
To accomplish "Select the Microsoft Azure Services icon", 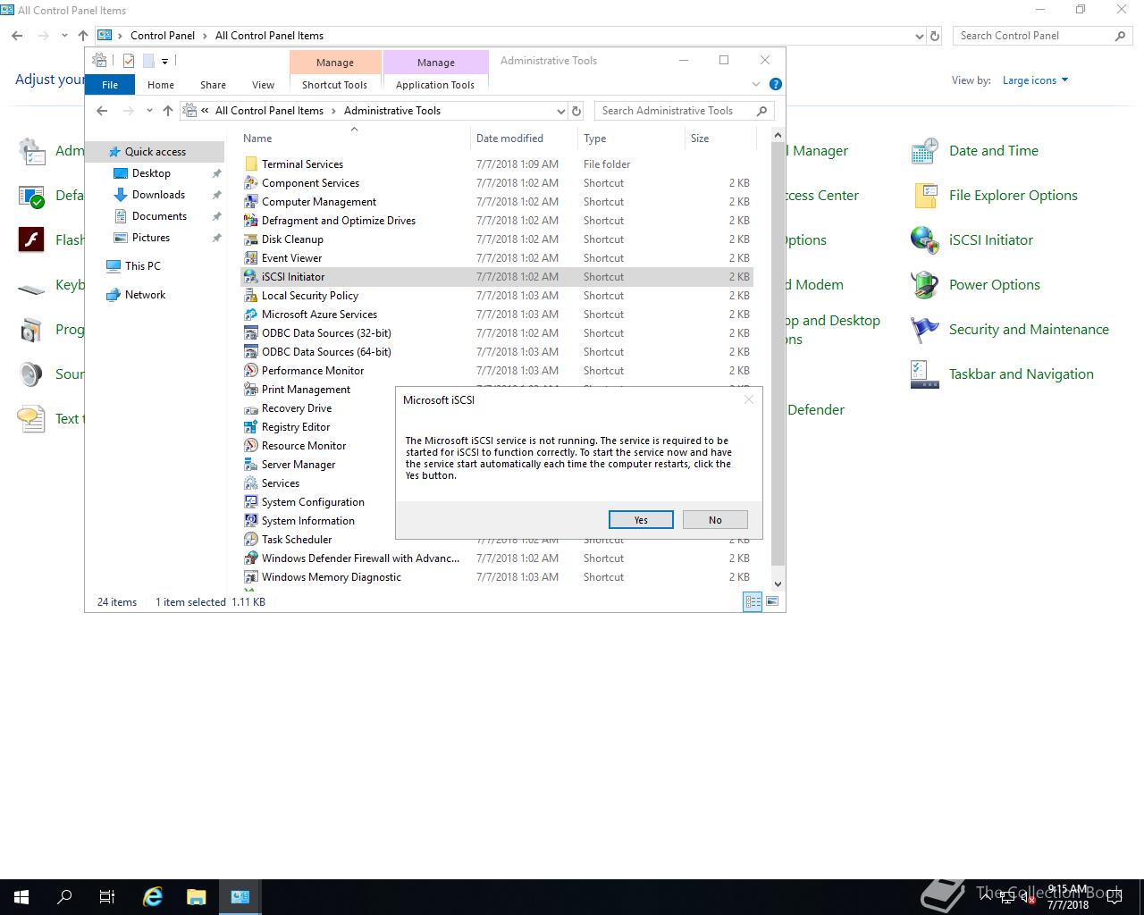I will click(x=251, y=315).
